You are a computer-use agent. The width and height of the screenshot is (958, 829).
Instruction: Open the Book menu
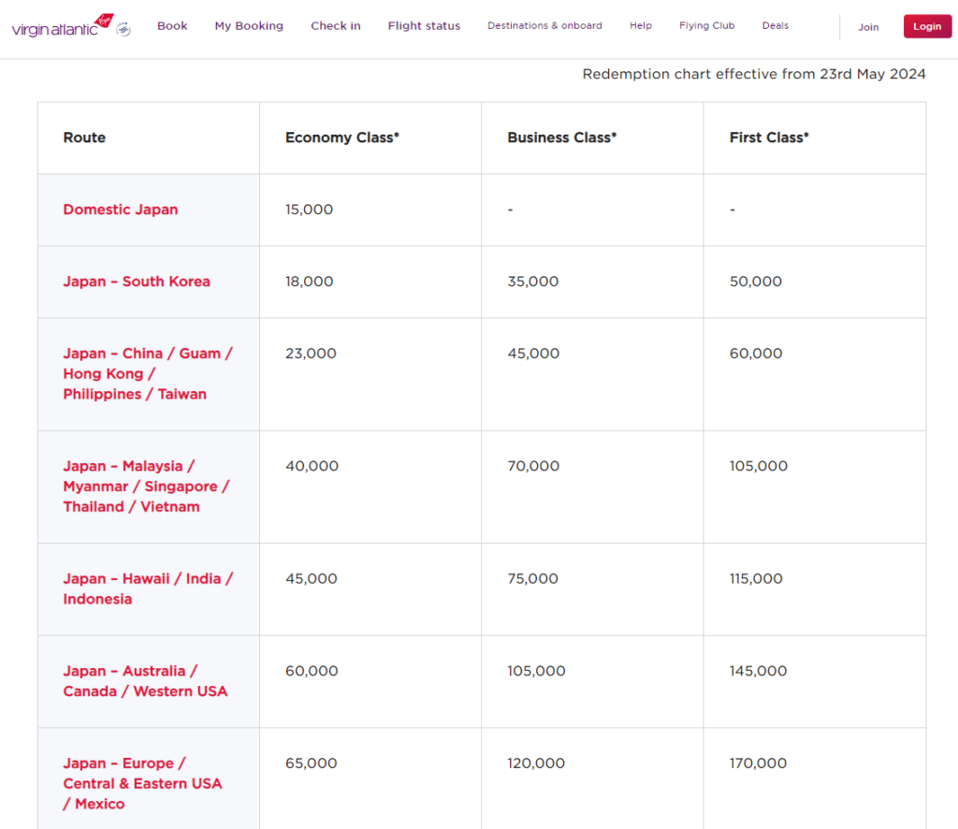pyautogui.click(x=172, y=26)
